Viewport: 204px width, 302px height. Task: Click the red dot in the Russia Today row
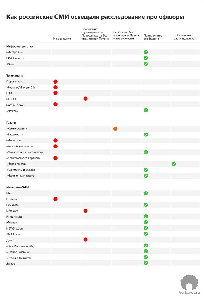[55, 104]
